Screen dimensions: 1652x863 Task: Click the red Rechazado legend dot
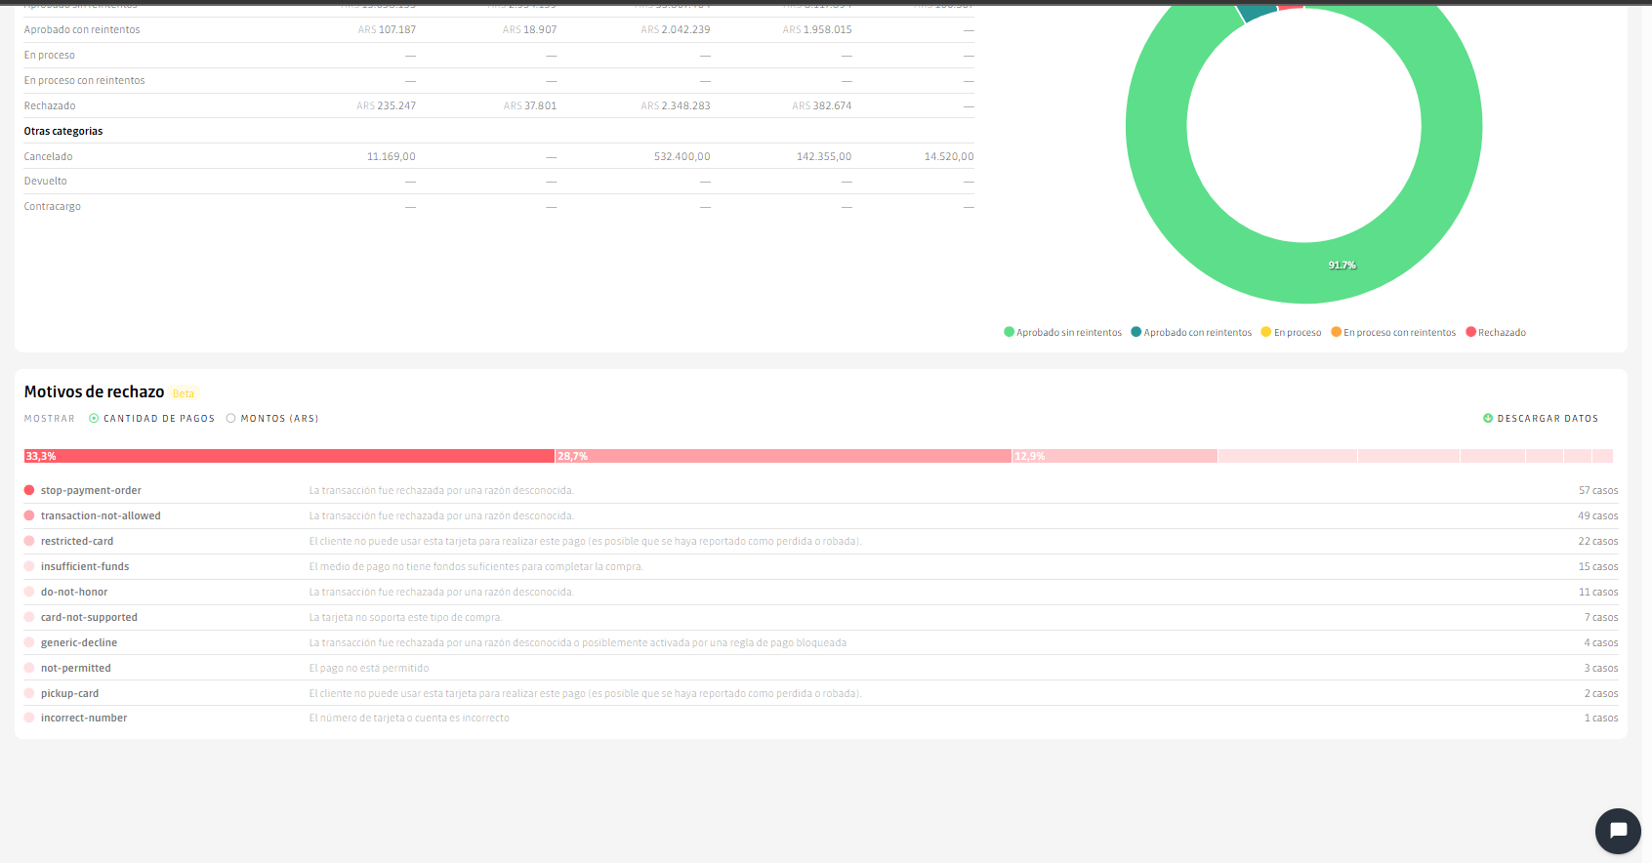[1471, 332]
